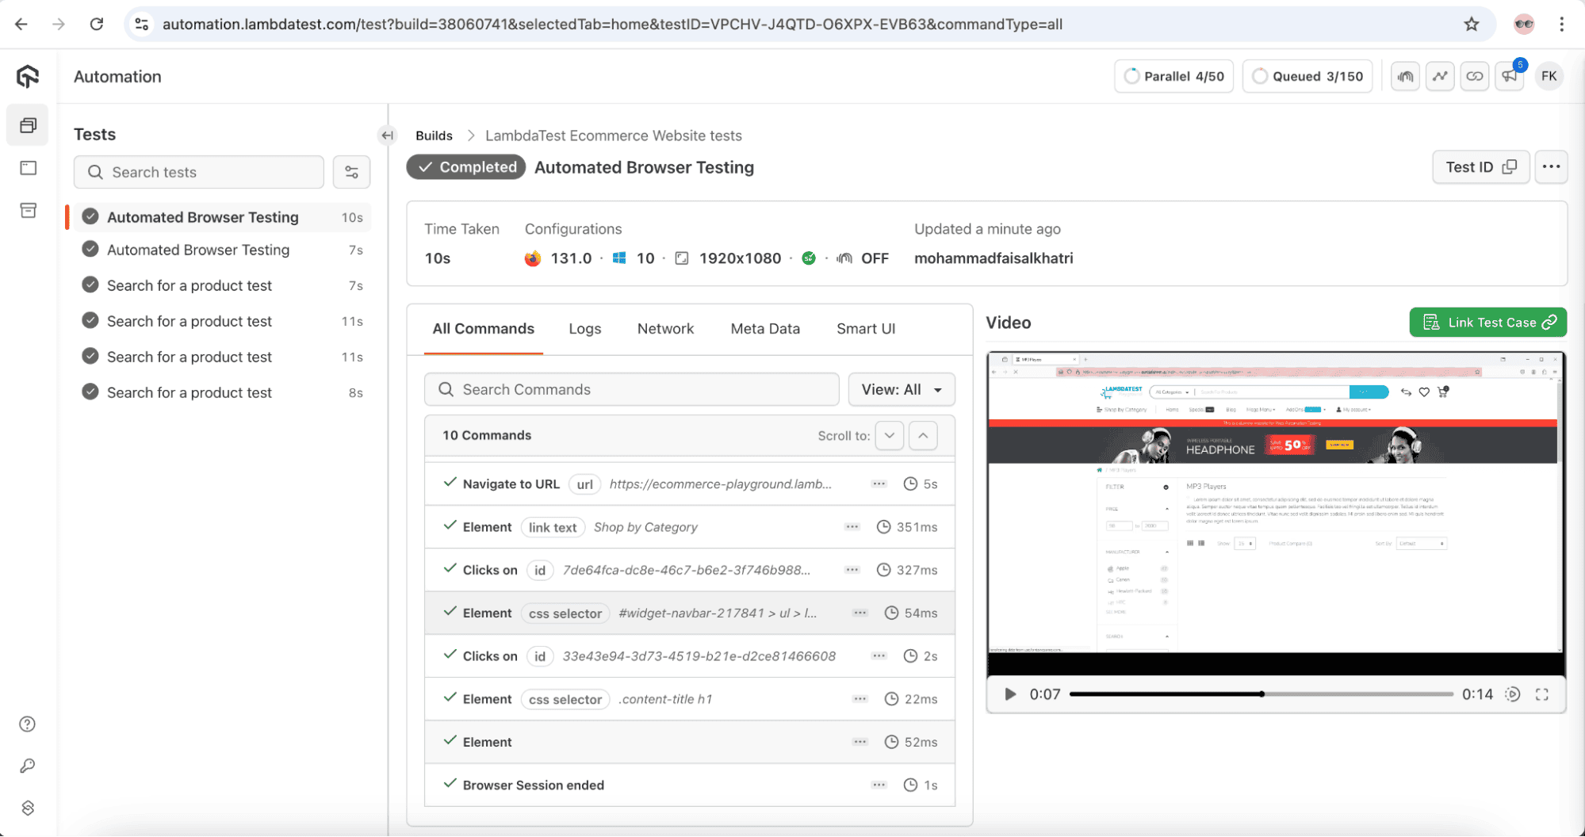Open the analytics graph icon in header

pos(1439,77)
